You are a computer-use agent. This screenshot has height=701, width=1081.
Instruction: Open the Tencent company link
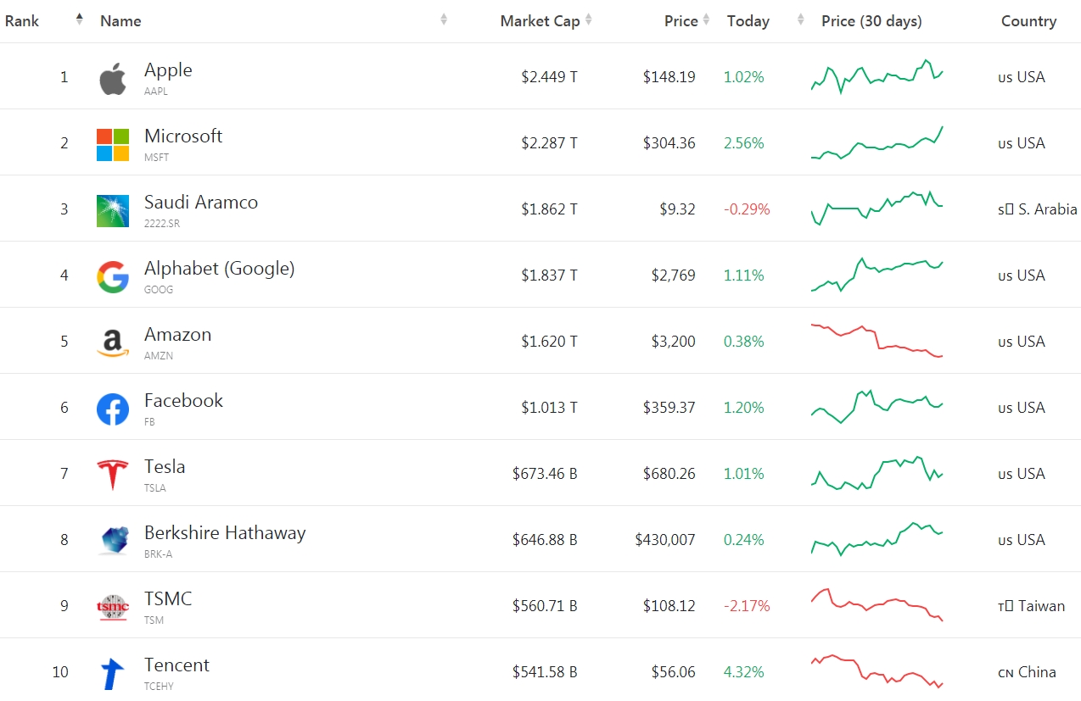click(x=176, y=665)
